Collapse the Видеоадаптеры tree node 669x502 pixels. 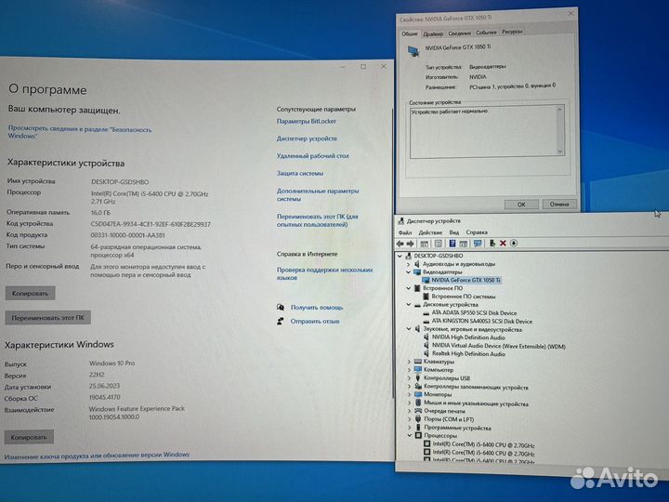(x=410, y=271)
